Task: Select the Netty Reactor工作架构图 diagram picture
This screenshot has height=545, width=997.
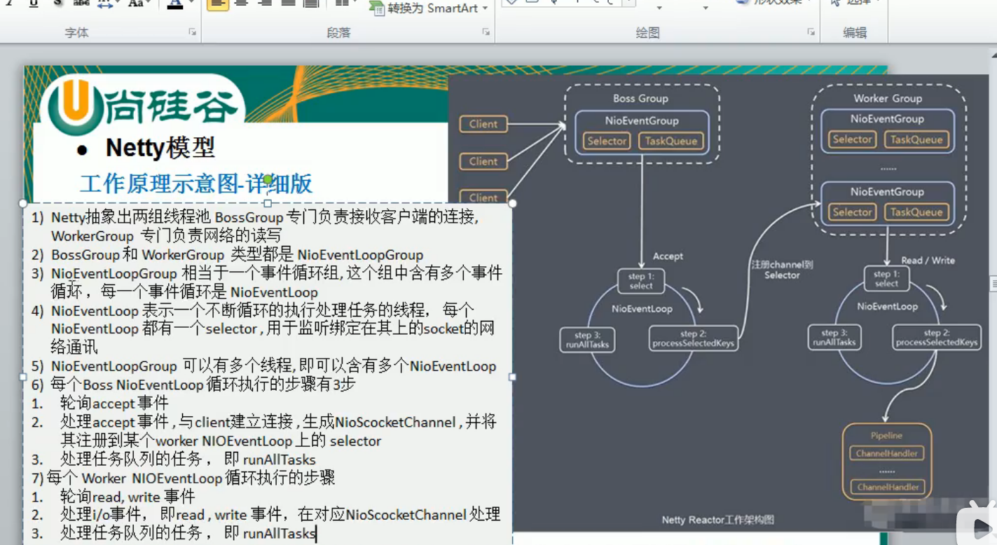Action: click(x=717, y=303)
